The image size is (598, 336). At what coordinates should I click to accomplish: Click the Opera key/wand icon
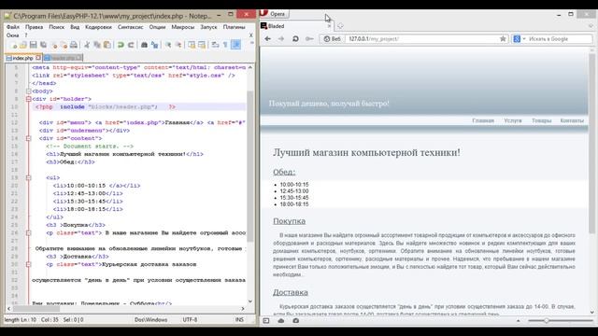(x=309, y=39)
